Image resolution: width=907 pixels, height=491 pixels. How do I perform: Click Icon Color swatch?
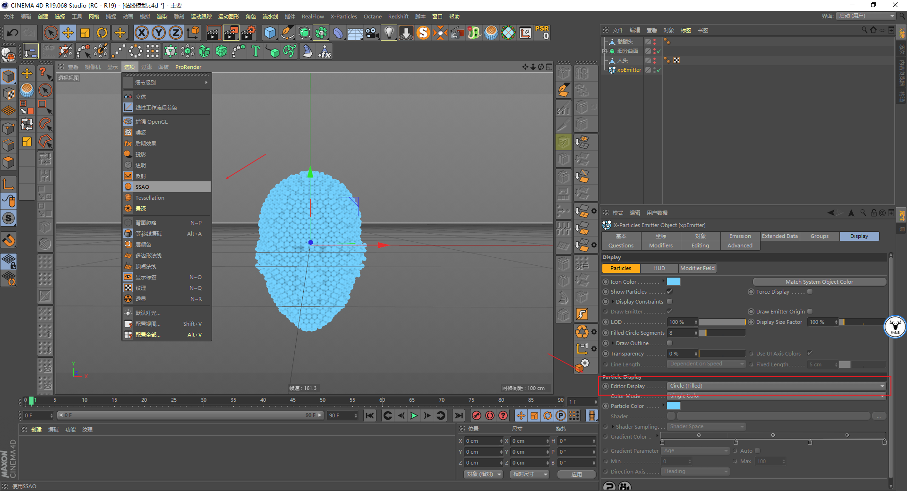[674, 282]
